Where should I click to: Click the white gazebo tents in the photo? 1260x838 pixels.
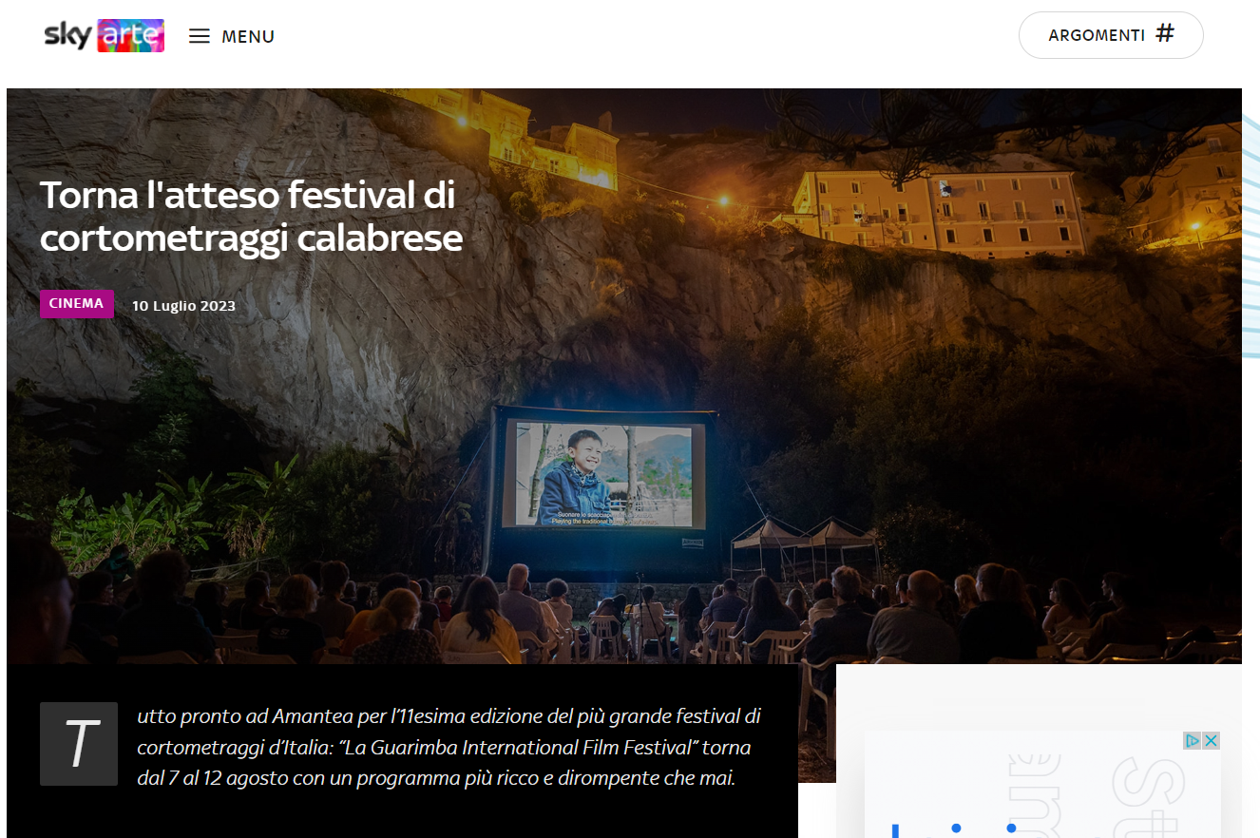click(x=805, y=544)
